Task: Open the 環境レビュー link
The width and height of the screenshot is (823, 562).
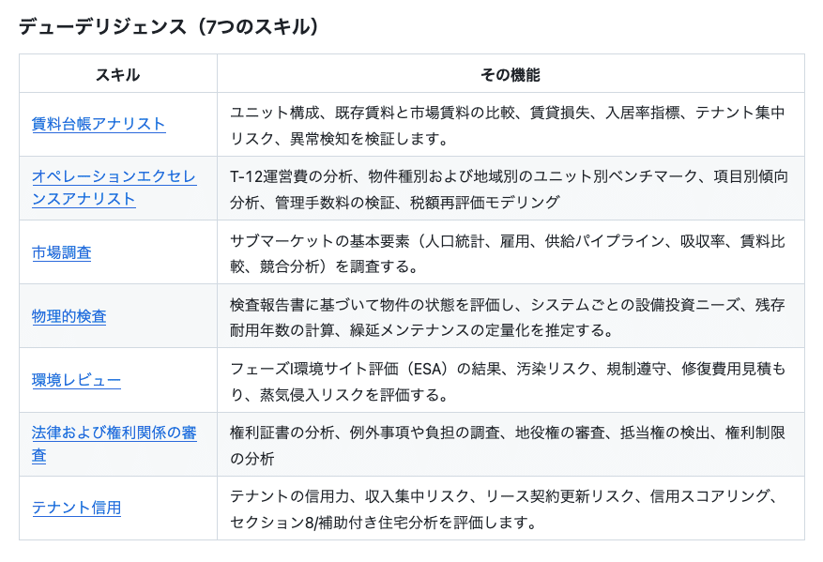Action: [76, 380]
